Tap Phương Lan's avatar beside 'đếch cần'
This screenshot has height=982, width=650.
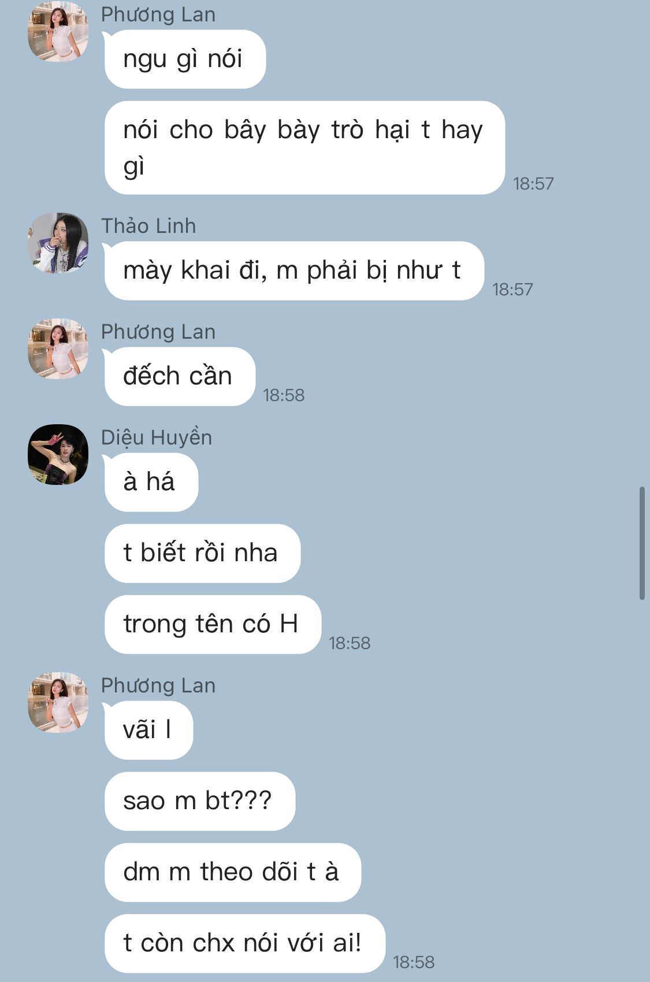click(x=58, y=349)
